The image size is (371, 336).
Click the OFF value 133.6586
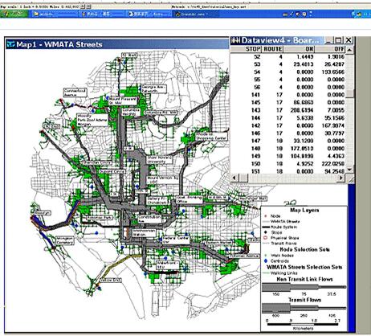click(332, 72)
